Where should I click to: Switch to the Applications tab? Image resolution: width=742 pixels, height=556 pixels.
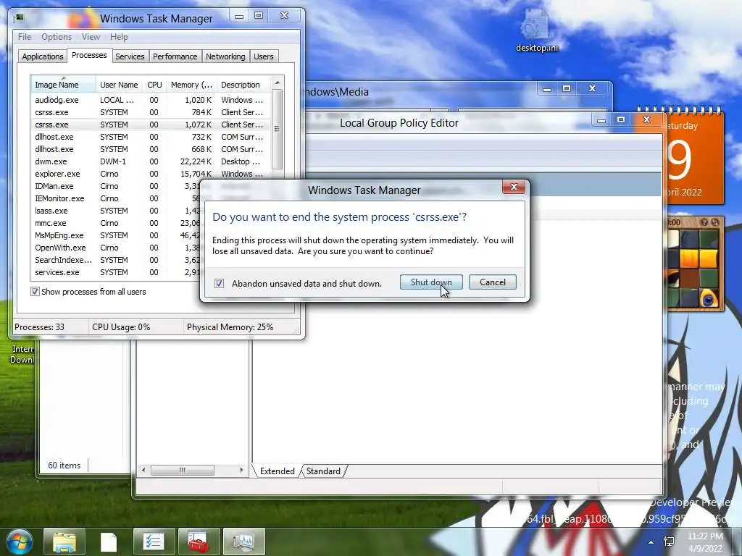pos(43,56)
